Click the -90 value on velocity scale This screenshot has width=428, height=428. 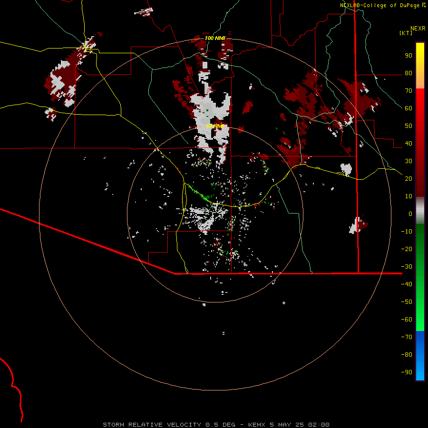click(x=407, y=372)
